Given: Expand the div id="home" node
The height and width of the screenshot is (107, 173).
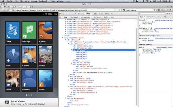Looking at the screenshot, I should click(x=69, y=76).
